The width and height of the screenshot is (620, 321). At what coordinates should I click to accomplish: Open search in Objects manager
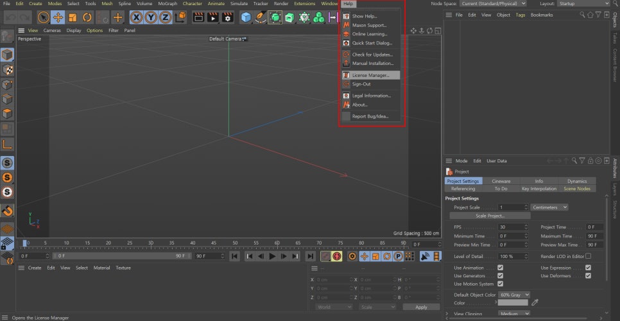[582, 15]
